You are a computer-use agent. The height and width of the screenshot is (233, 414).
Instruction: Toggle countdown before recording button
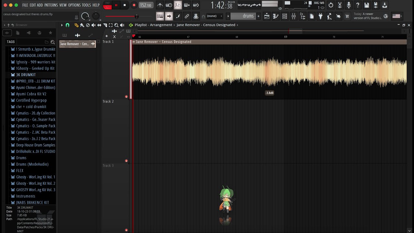(x=178, y=5)
